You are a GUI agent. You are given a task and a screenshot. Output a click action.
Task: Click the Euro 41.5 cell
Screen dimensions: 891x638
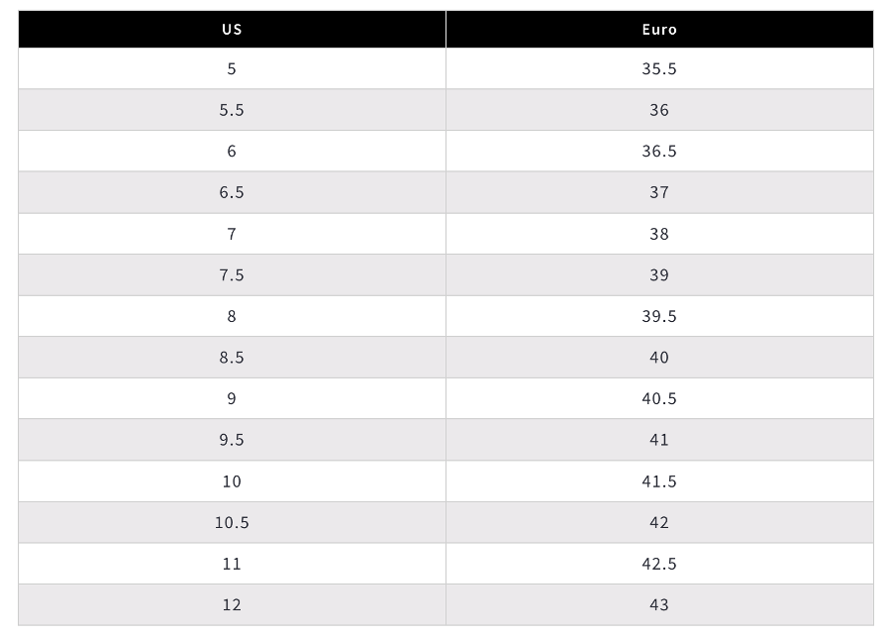coord(659,481)
